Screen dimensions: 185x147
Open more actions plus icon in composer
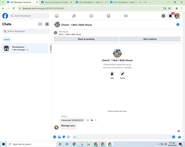tap(55, 137)
